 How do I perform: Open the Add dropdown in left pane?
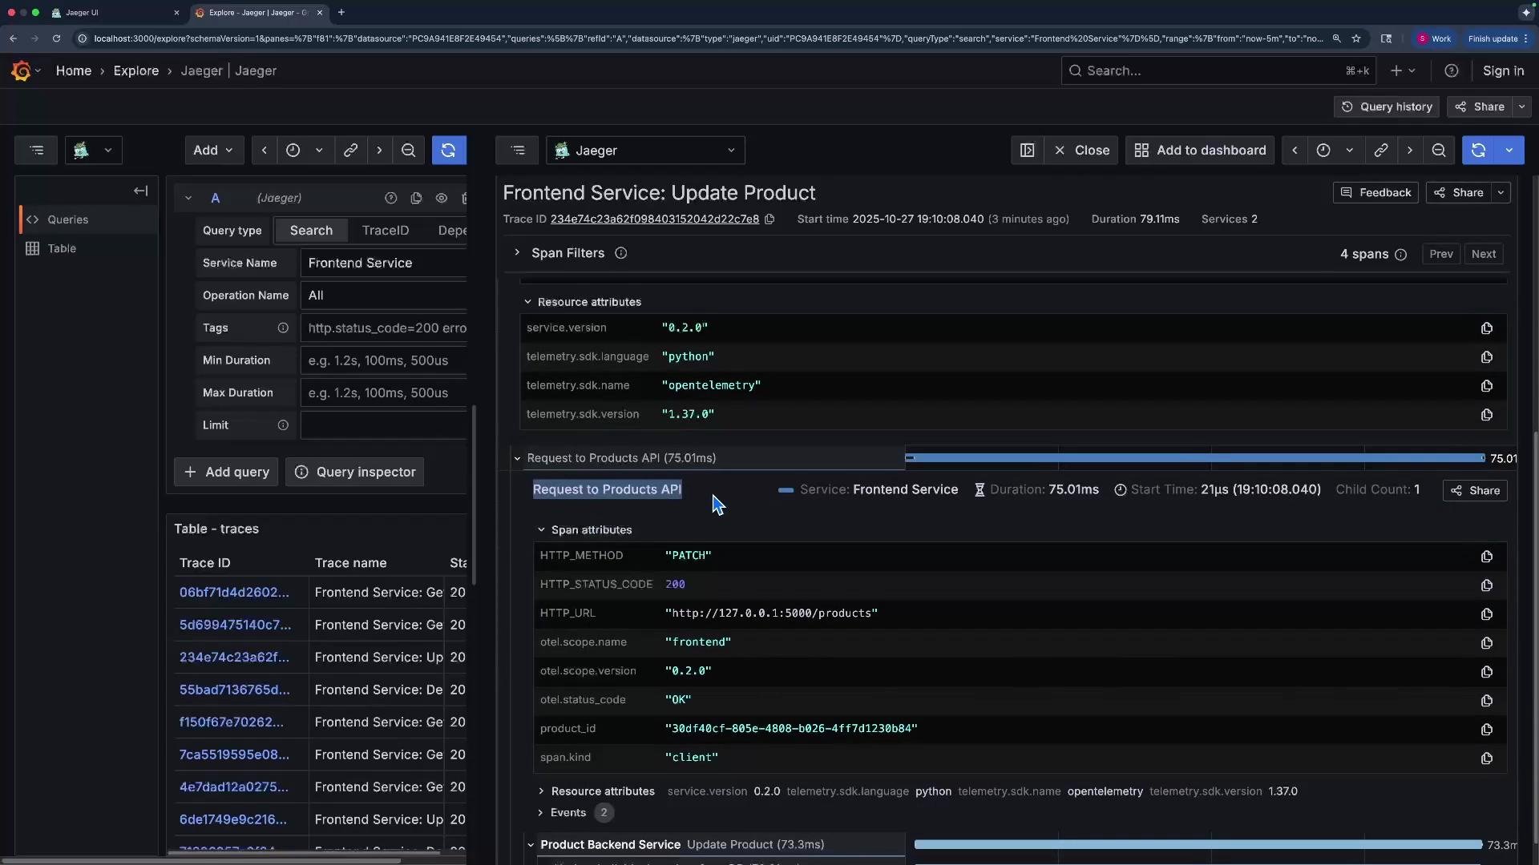click(x=213, y=151)
